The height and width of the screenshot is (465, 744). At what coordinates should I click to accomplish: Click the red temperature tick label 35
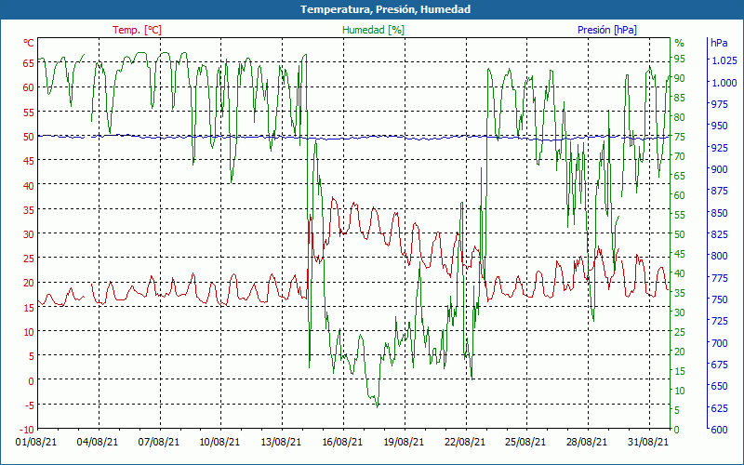tap(29, 210)
